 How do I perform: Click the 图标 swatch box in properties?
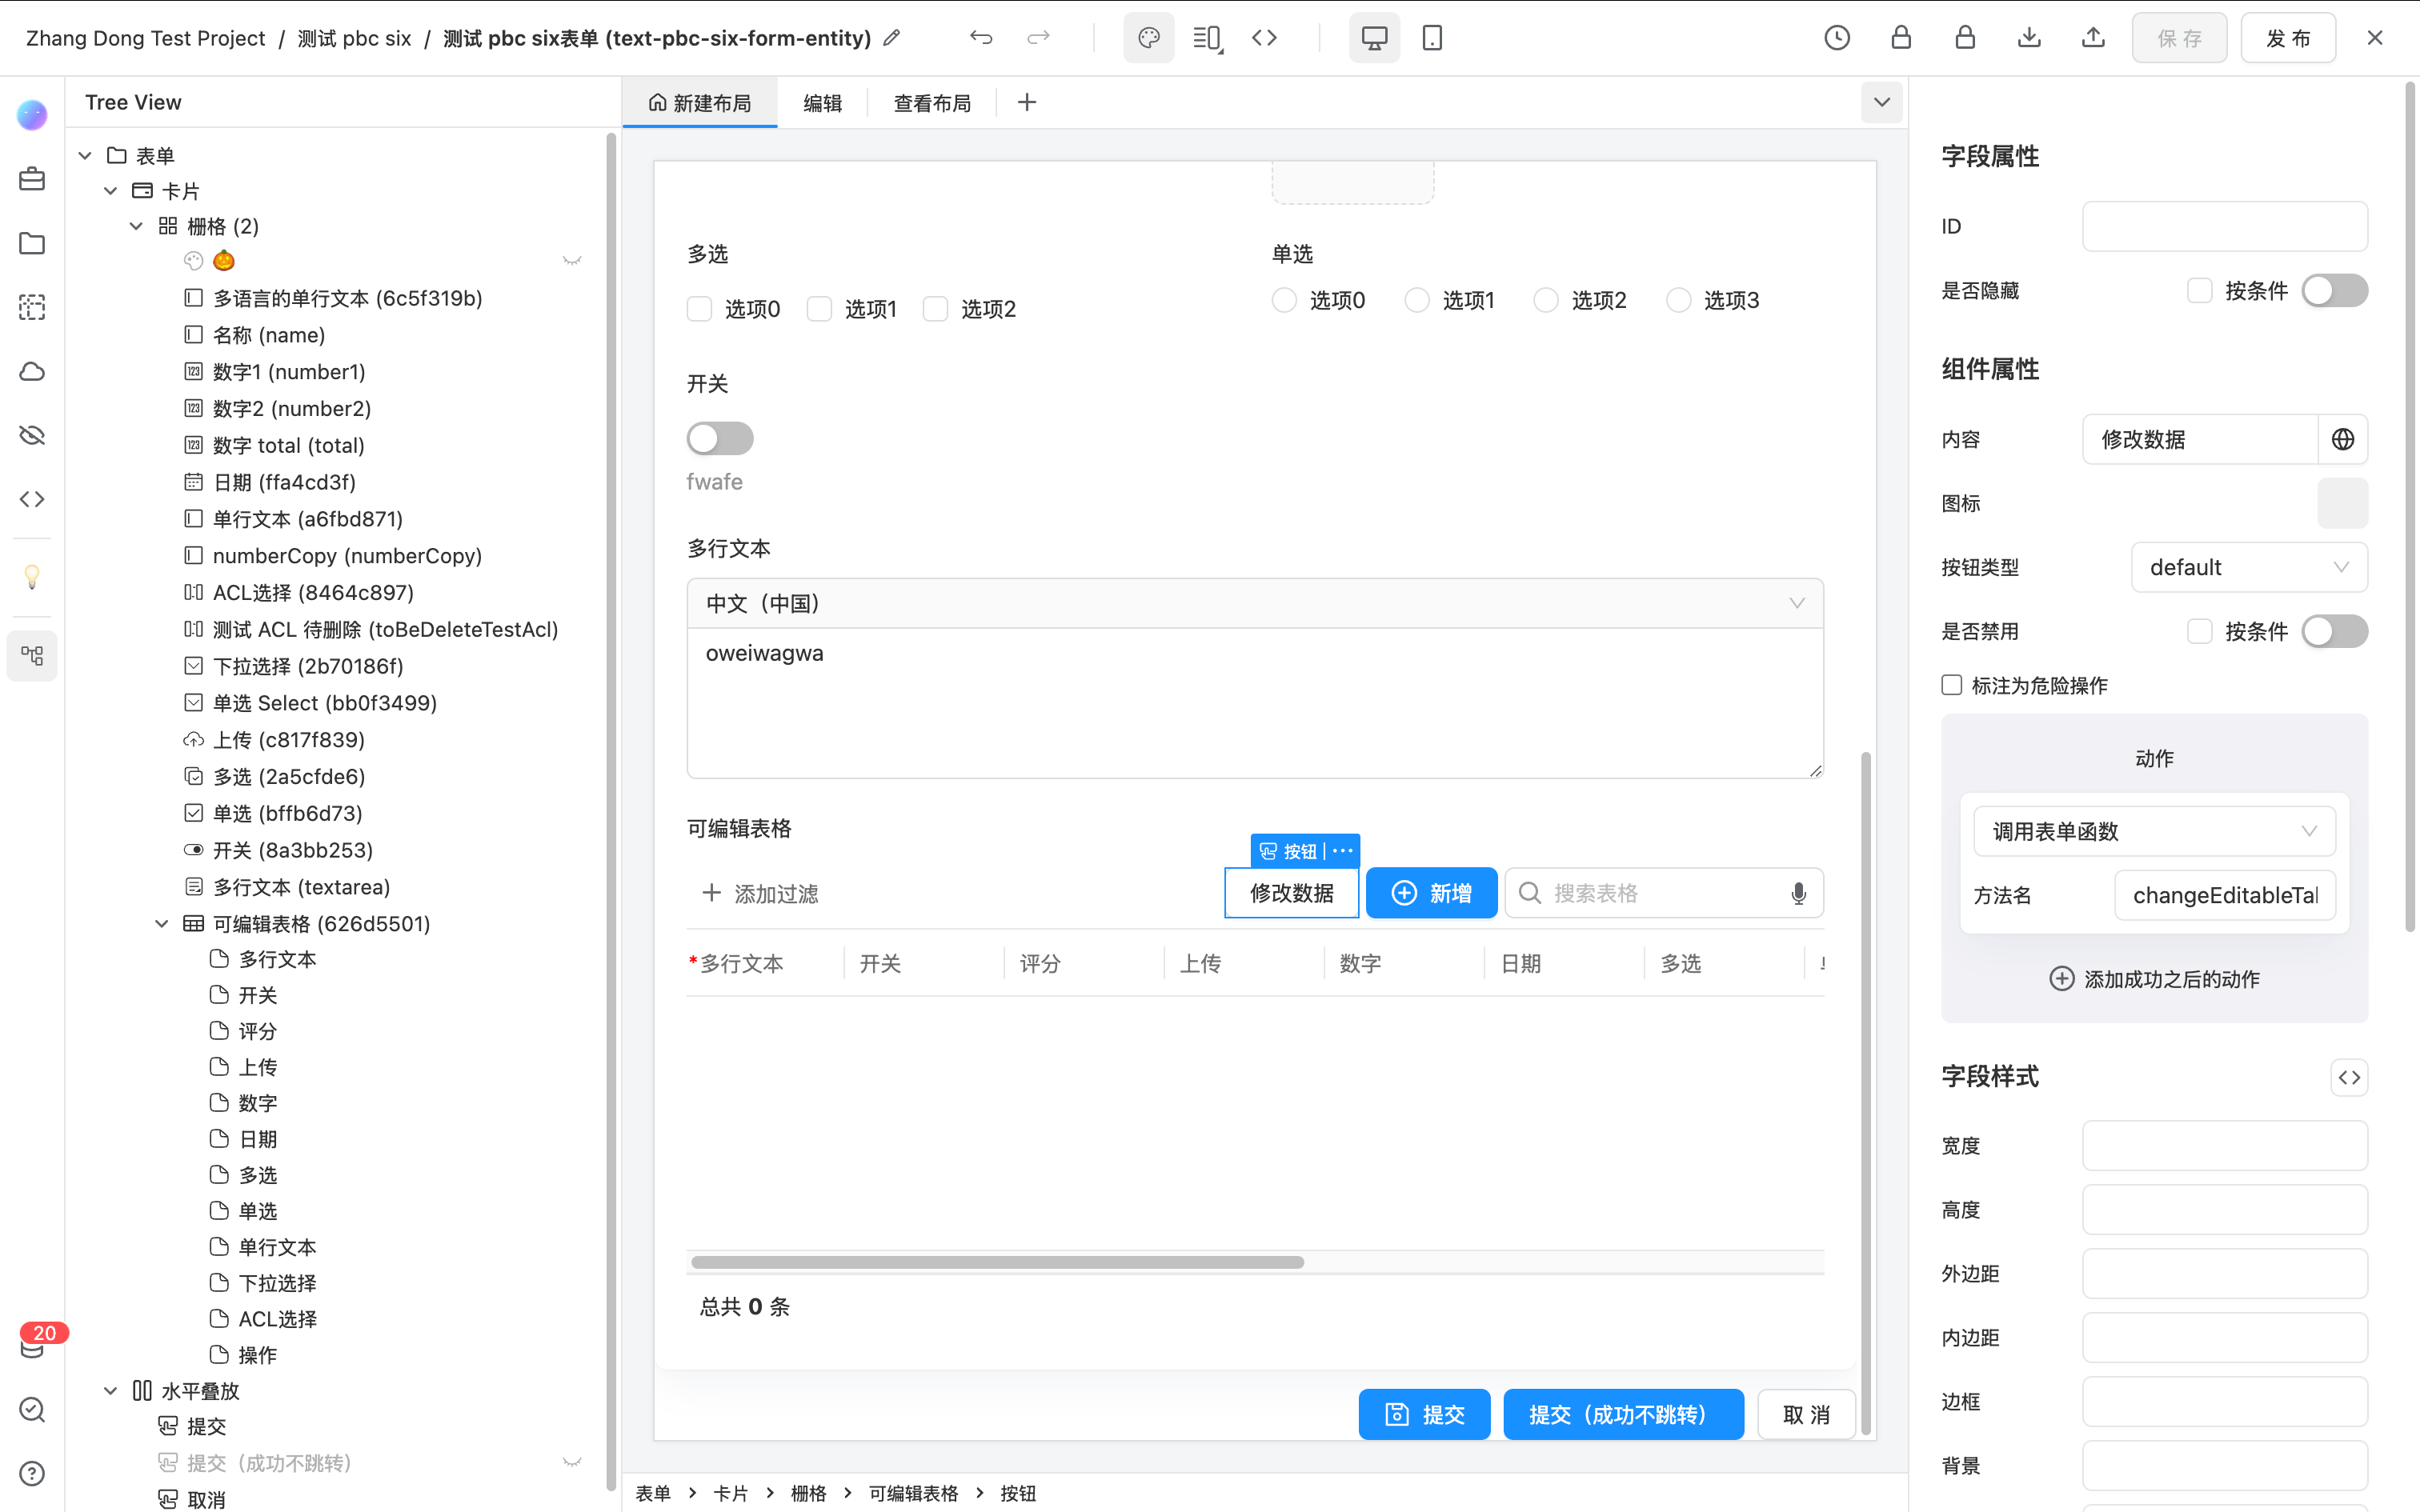pos(2342,503)
